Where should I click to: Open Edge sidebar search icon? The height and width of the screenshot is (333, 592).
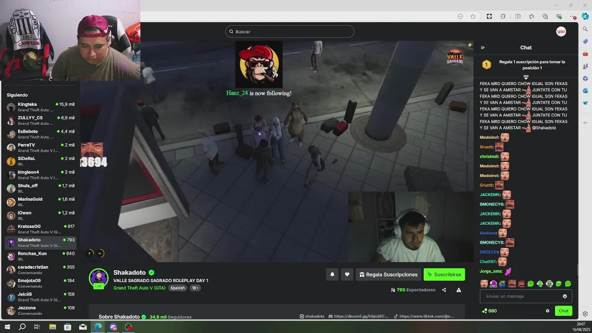point(585,29)
